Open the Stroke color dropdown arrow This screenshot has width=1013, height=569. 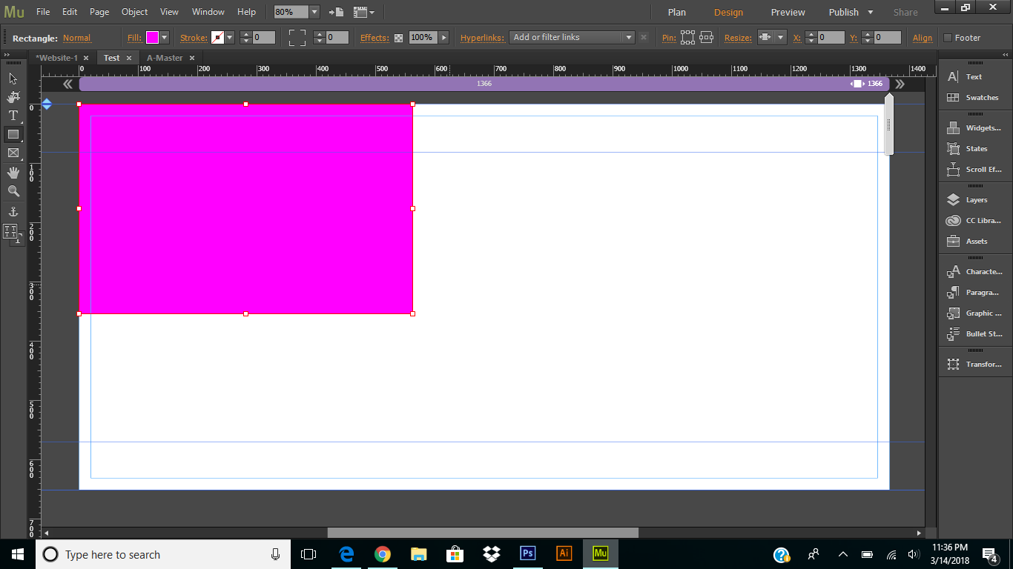tap(229, 37)
